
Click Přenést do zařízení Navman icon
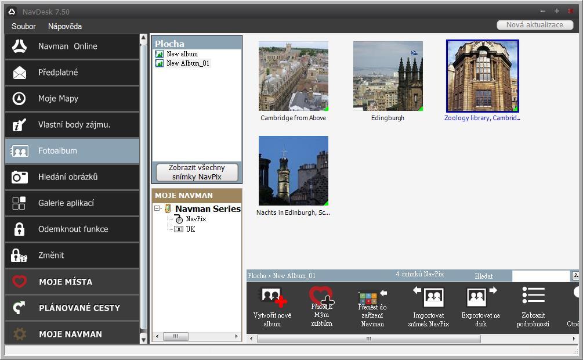click(x=372, y=297)
